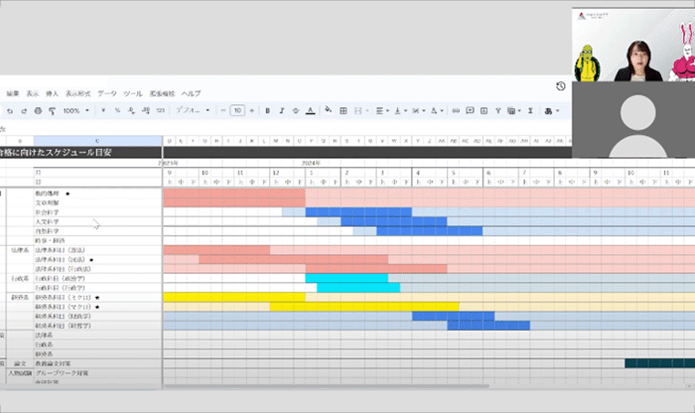The height and width of the screenshot is (413, 695).
Task: Open the text color picker
Action: click(x=310, y=111)
